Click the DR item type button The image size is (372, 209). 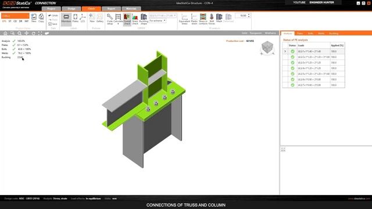pyautogui.click(x=20, y=21)
